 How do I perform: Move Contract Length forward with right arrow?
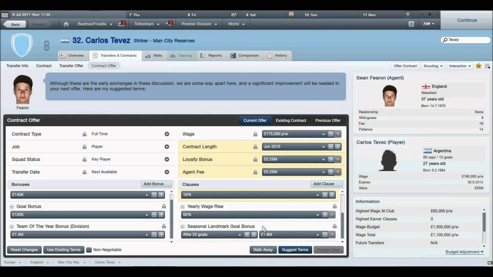pos(338,147)
